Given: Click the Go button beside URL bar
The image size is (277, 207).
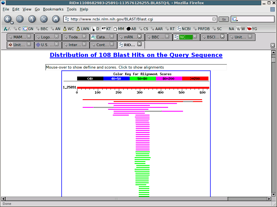Looking at the screenshot, I should coord(224,19).
